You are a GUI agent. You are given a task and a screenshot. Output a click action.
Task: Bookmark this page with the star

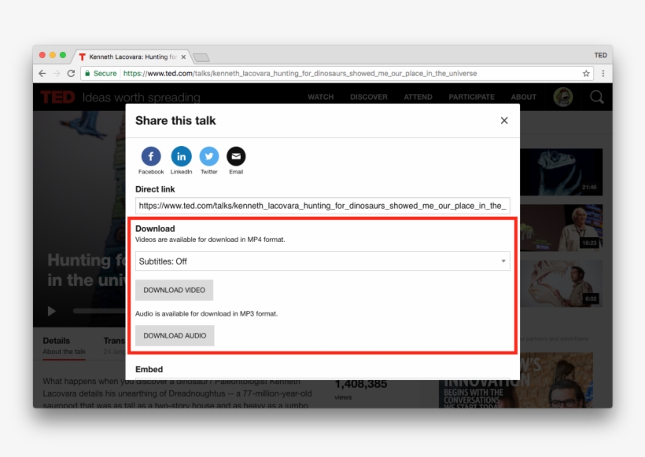click(586, 74)
